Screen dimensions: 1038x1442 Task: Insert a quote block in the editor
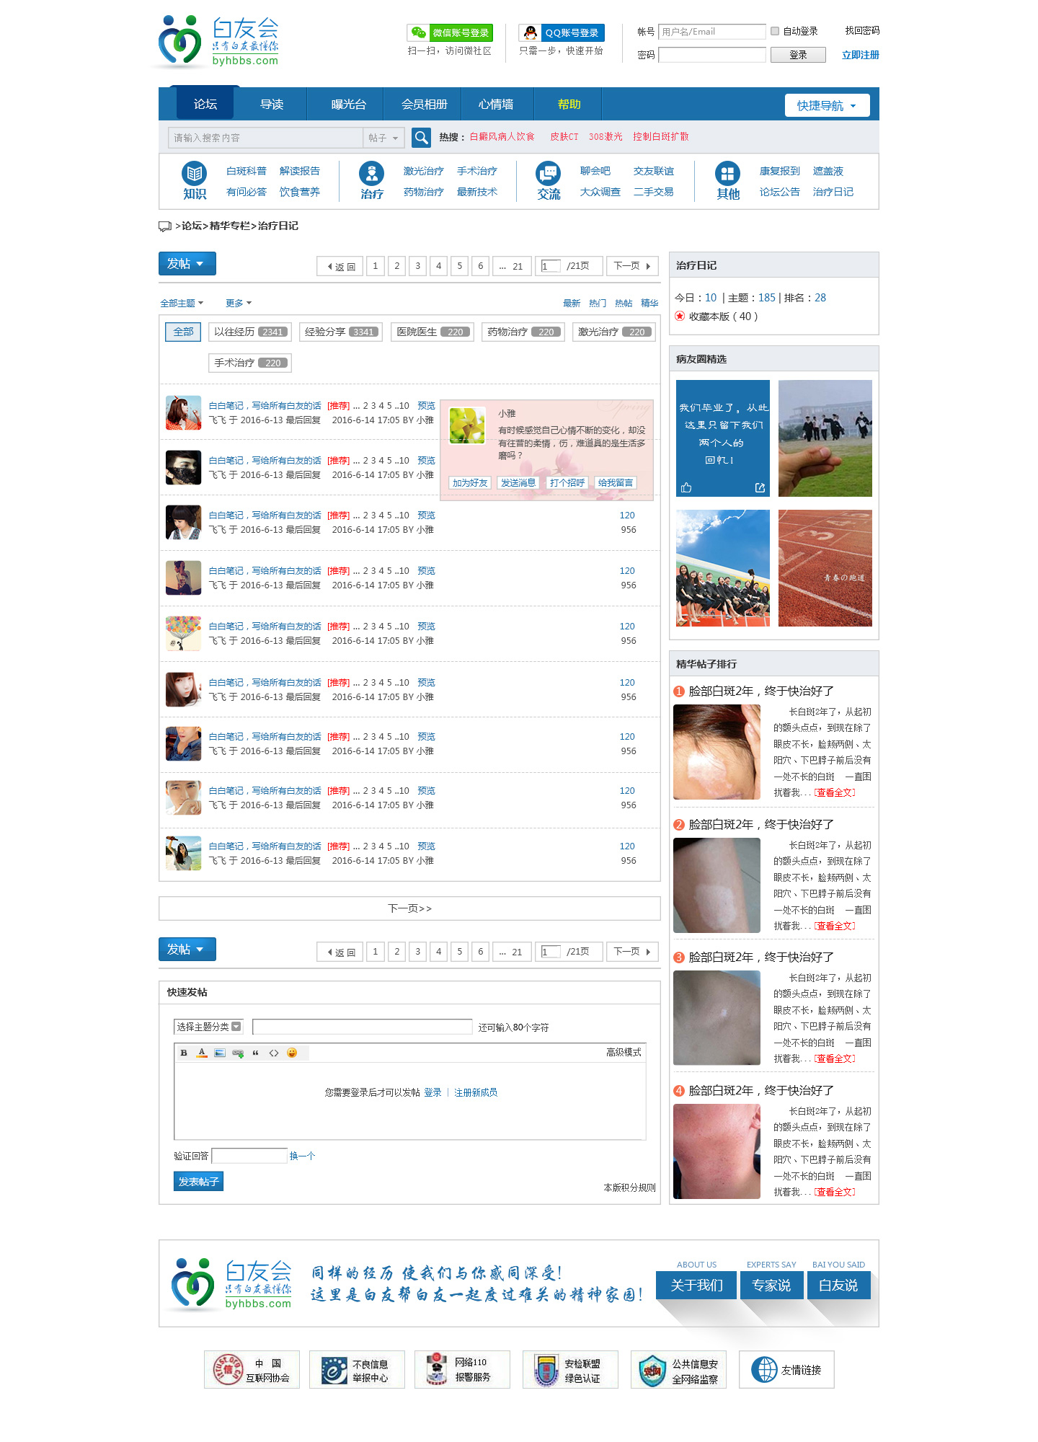point(255,1053)
